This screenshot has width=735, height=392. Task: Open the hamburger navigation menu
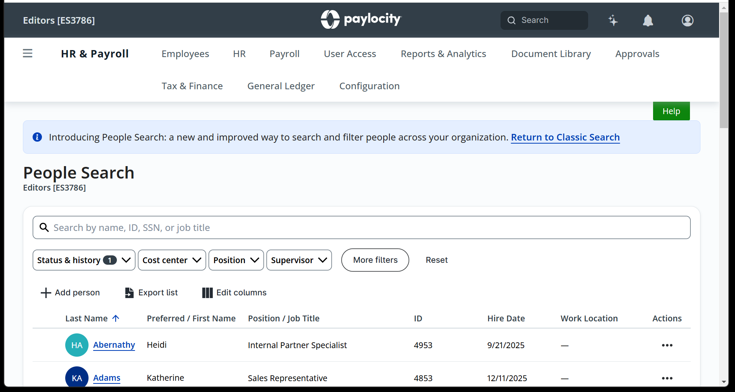click(x=28, y=53)
